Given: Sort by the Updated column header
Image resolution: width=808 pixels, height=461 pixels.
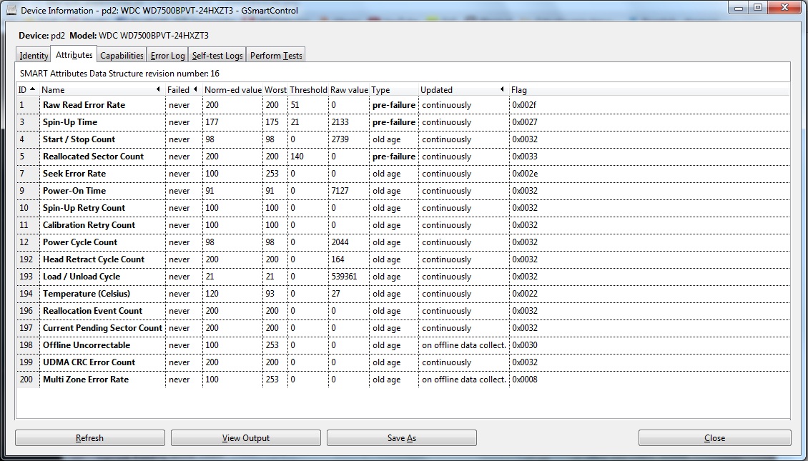Looking at the screenshot, I should [x=464, y=89].
